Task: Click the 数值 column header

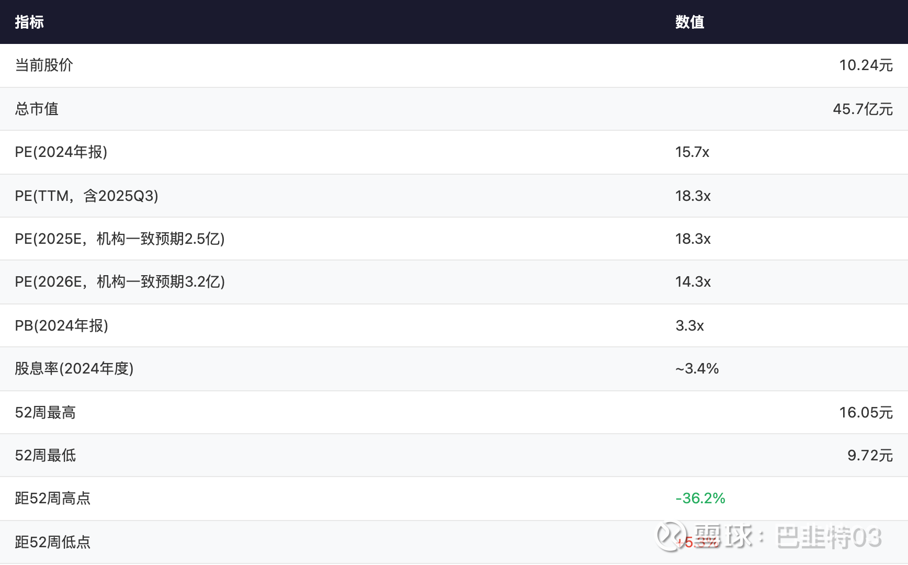Action: click(x=689, y=22)
